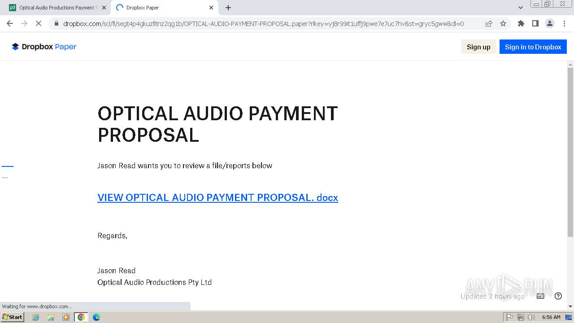
Task: Open the Chrome profile avatar
Action: tap(550, 23)
